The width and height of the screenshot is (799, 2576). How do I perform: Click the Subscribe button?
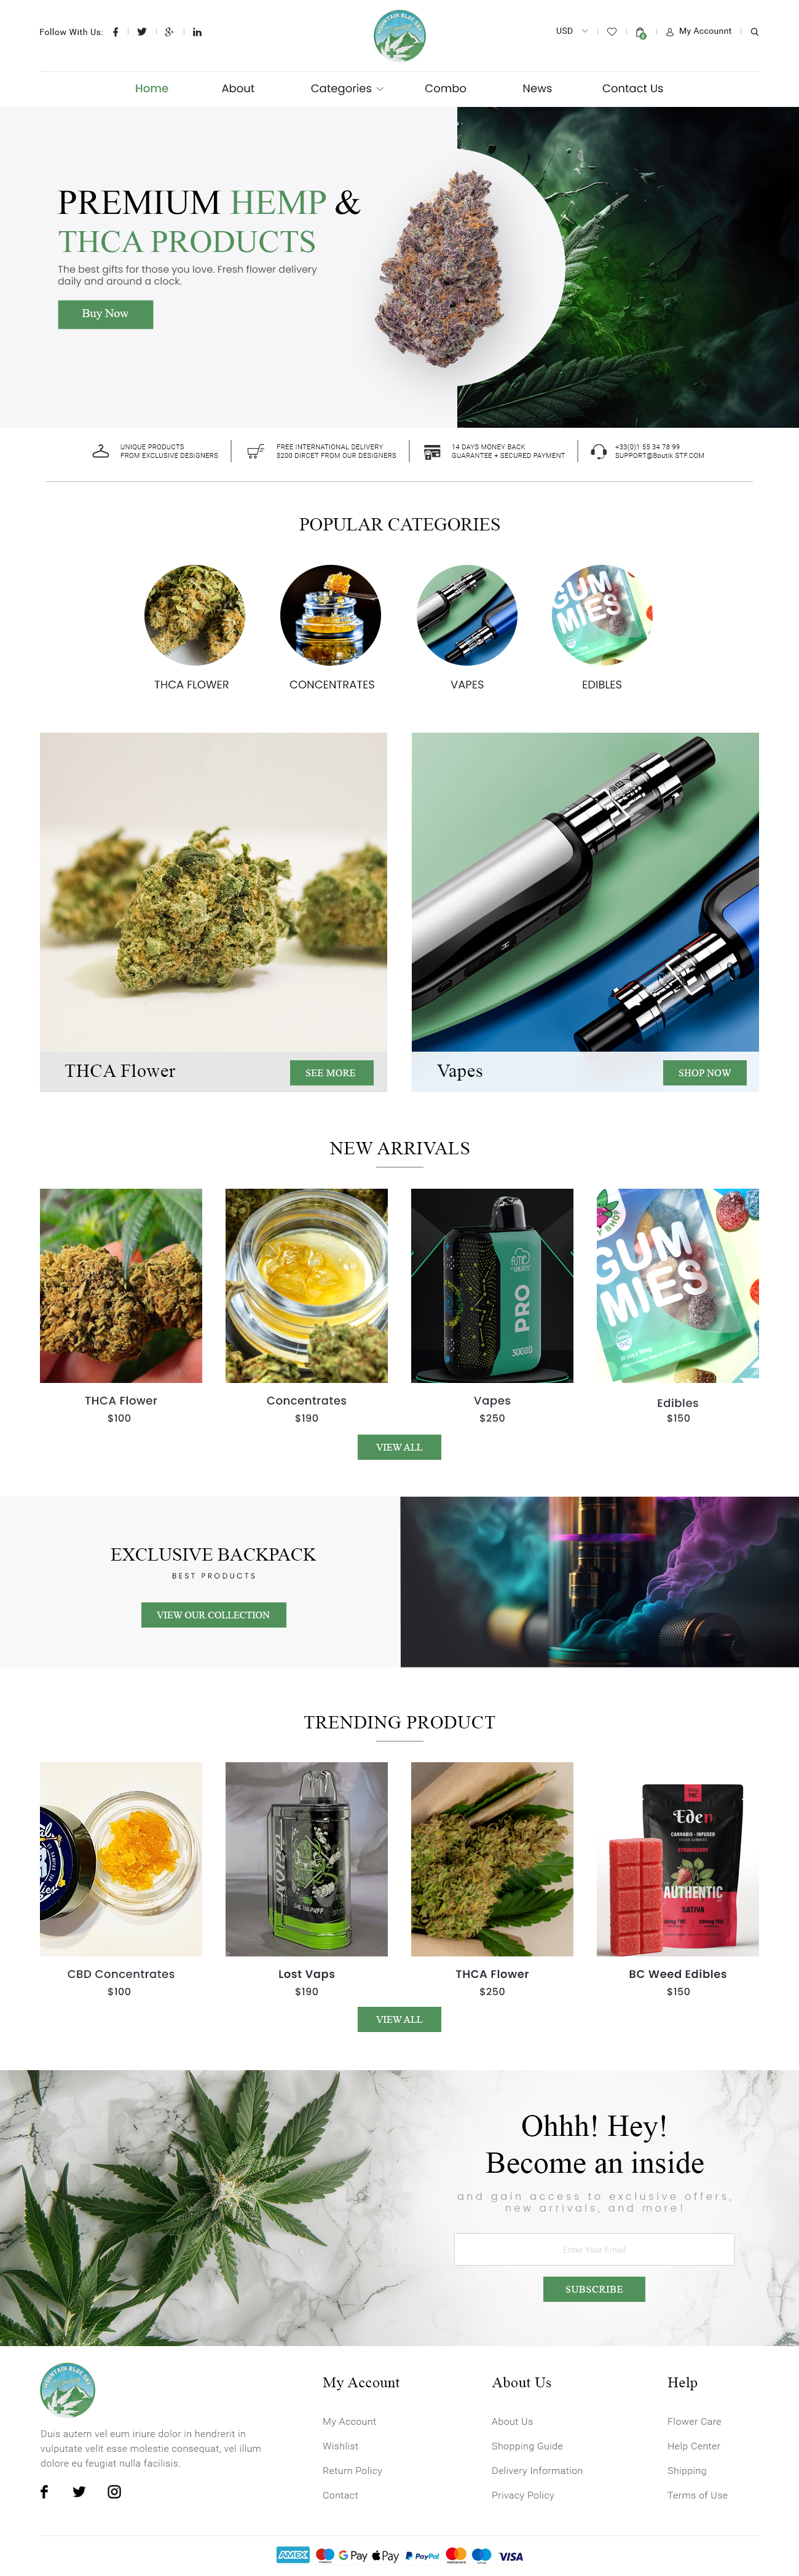click(594, 2289)
